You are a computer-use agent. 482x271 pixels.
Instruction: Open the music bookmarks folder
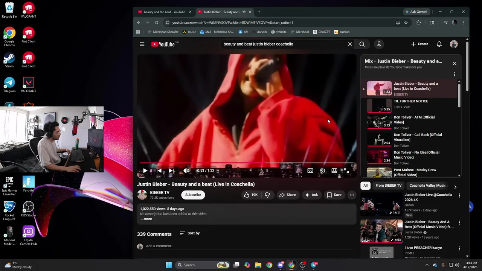point(189,32)
